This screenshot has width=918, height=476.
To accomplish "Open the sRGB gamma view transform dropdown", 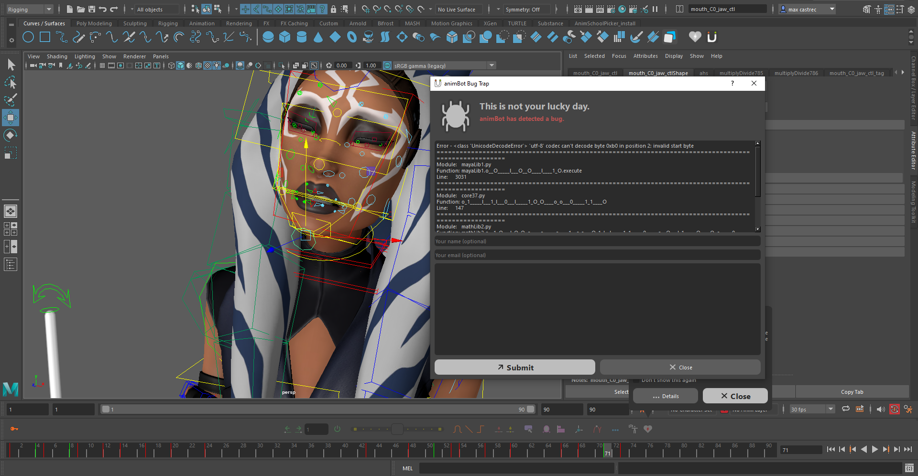I will point(445,65).
